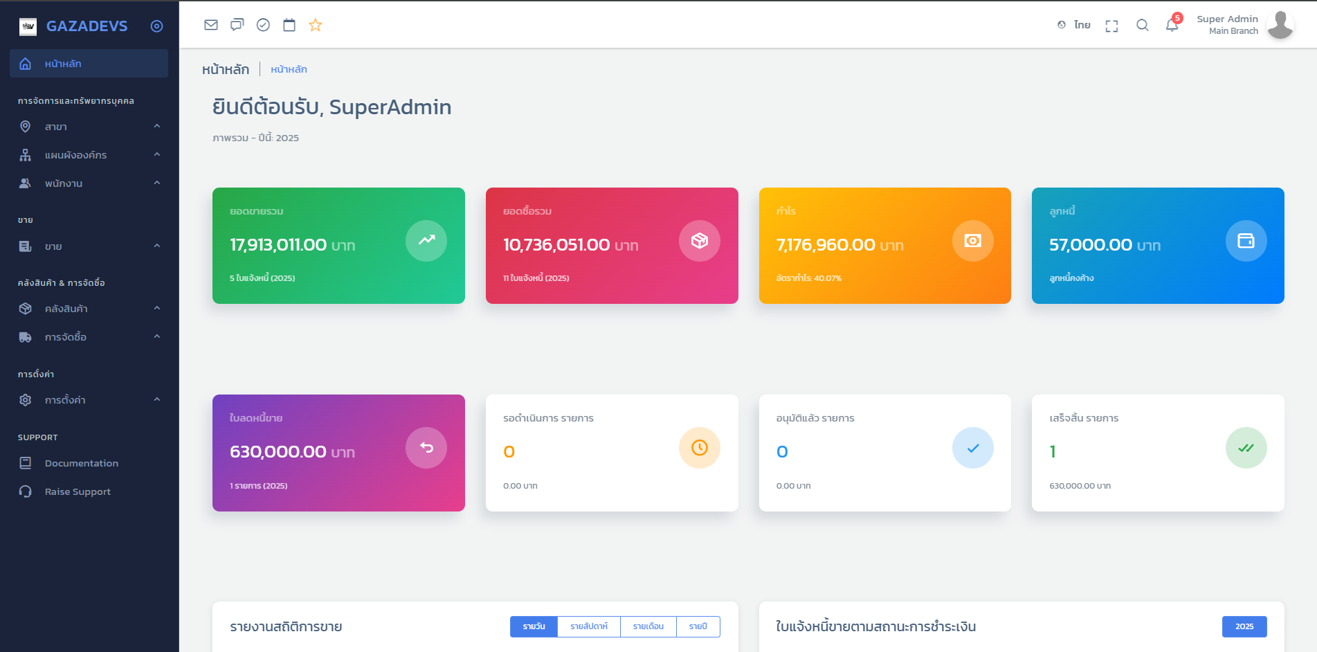Open the calendar icon in top toolbar

coord(289,25)
